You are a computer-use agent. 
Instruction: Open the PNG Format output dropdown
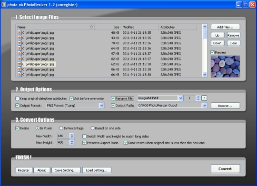point(102,106)
